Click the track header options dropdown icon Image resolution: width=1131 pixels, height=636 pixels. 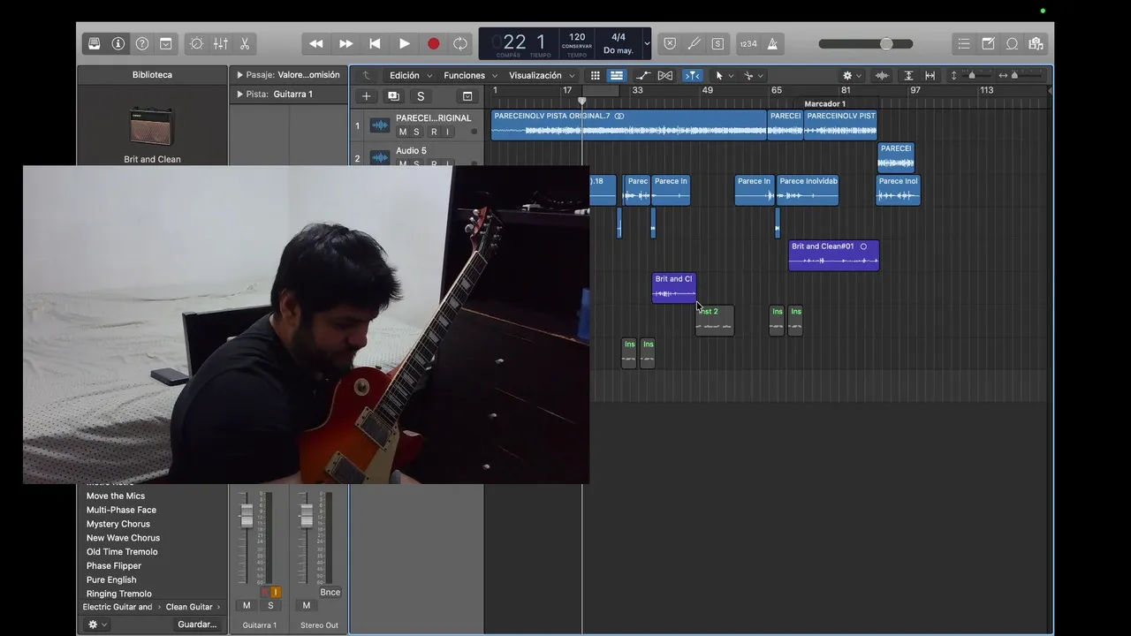(x=467, y=96)
